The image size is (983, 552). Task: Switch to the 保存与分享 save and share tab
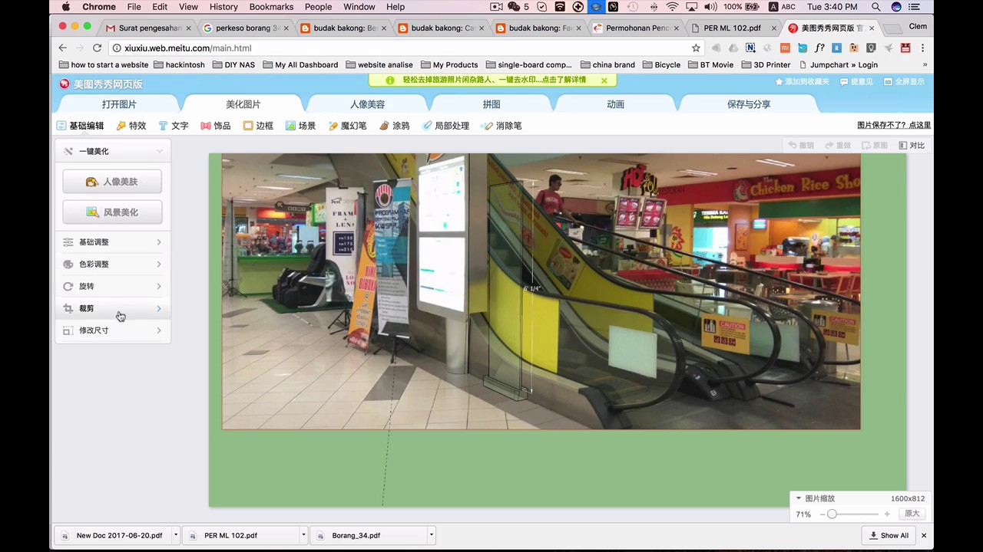coord(749,104)
